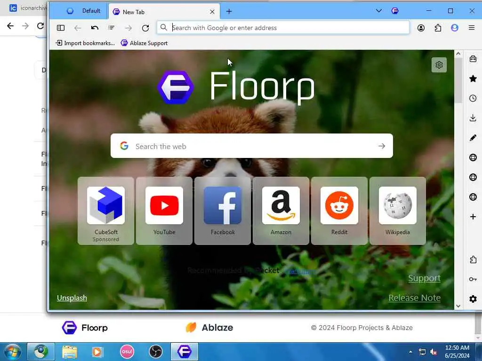Open the Floorp hamburger menu
Viewport: 482px width, 361px height.
click(x=472, y=28)
